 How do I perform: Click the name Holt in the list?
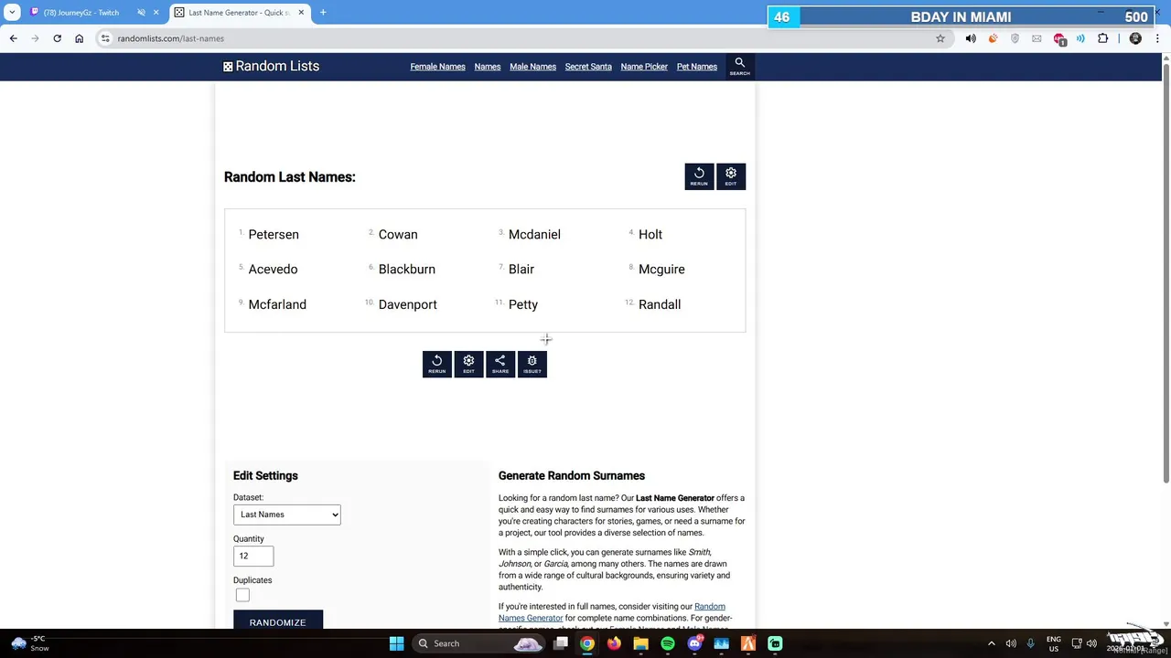pyautogui.click(x=650, y=235)
